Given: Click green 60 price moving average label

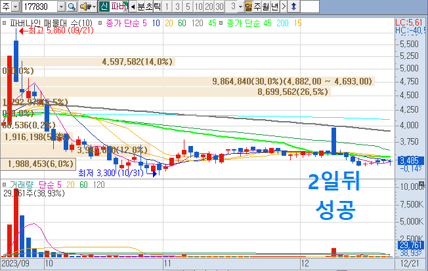Looking at the screenshot, I should pyautogui.click(x=182, y=23).
